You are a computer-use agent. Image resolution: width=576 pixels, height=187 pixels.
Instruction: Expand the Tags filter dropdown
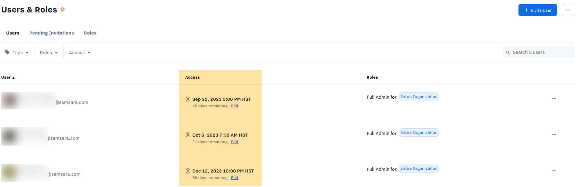point(17,52)
